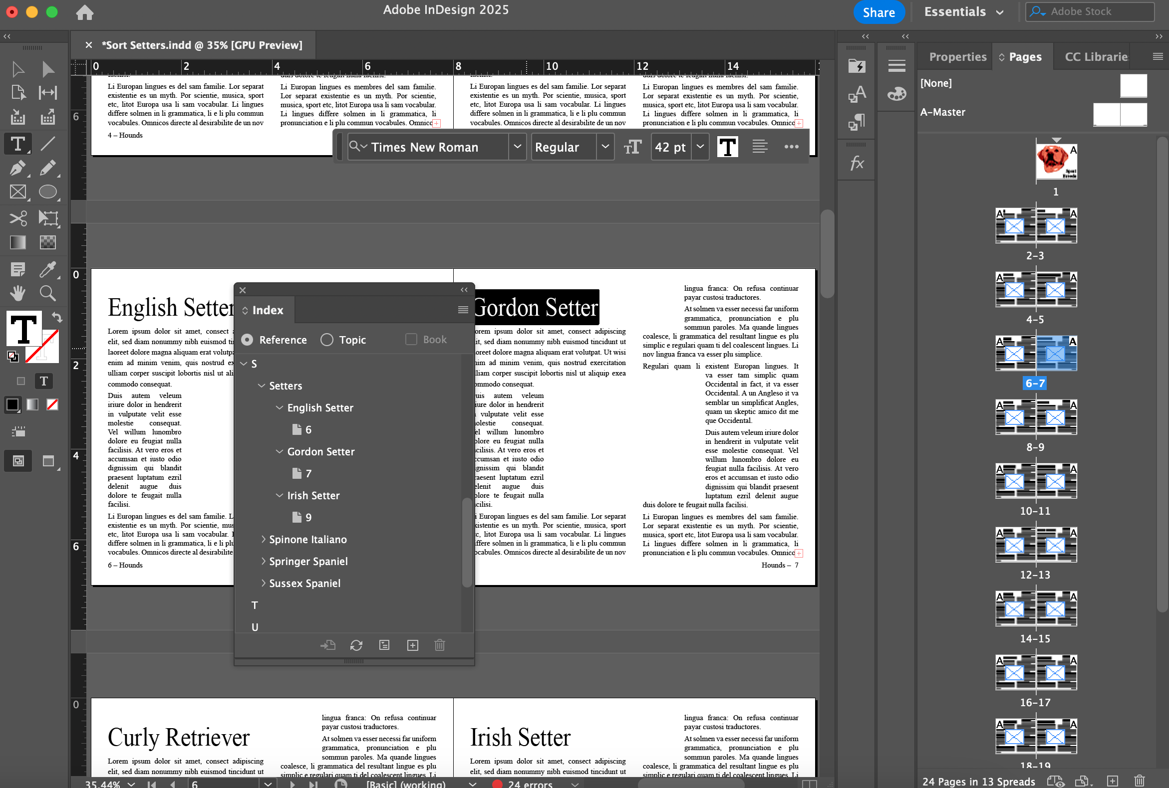Select the Pen tool in the toolbar
Image resolution: width=1169 pixels, height=788 pixels.
(17, 168)
